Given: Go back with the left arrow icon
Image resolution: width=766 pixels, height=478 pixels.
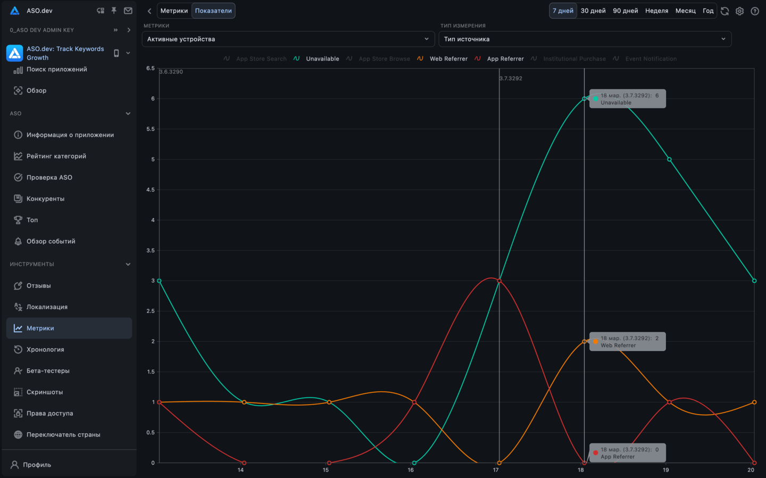Looking at the screenshot, I should pos(149,11).
